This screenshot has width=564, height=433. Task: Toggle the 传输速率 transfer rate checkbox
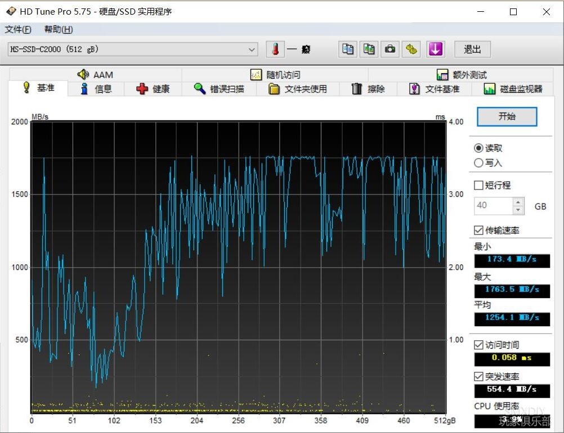pos(478,230)
